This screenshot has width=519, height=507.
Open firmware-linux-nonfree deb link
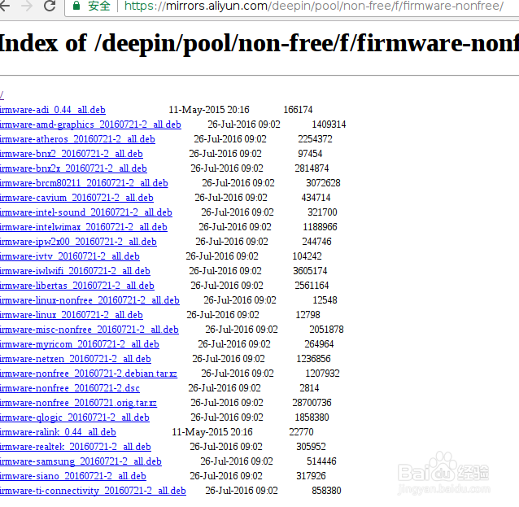[x=89, y=300]
